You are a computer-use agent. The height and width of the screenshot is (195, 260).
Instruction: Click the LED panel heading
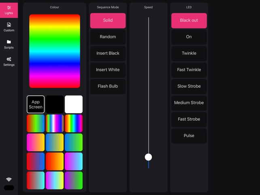click(189, 7)
